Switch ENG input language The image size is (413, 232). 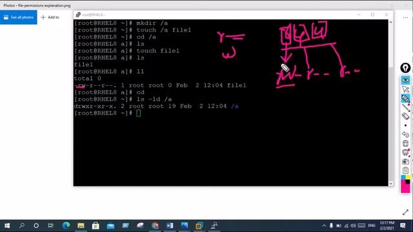click(372, 226)
